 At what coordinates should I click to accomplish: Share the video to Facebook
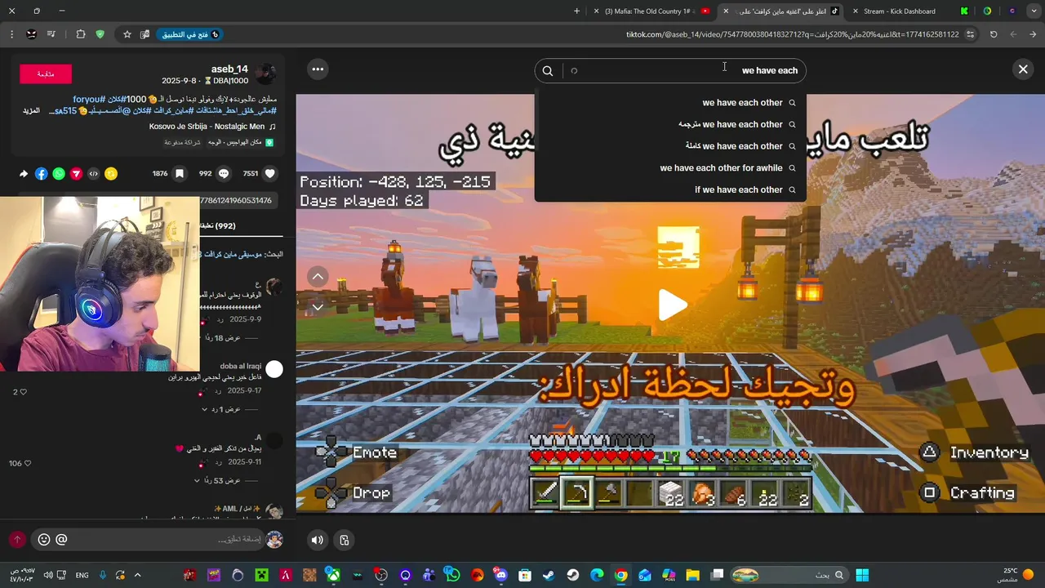pos(41,173)
